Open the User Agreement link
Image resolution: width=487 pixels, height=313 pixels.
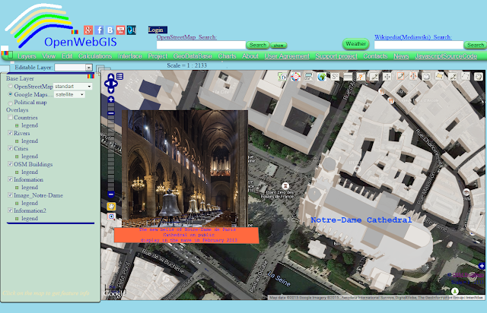pos(287,56)
